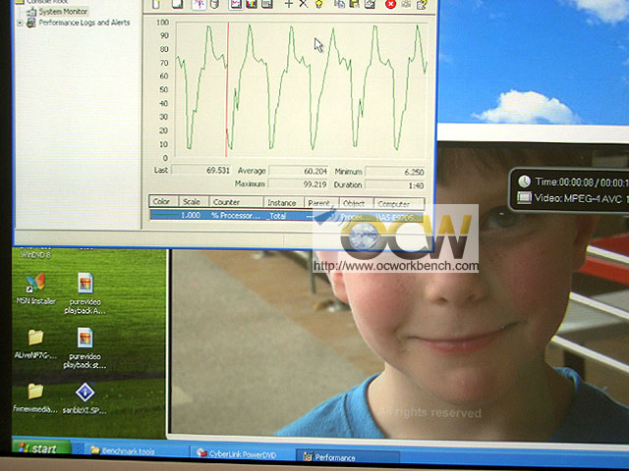Click the Parent column header
This screenshot has height=471, width=629.
pos(321,203)
